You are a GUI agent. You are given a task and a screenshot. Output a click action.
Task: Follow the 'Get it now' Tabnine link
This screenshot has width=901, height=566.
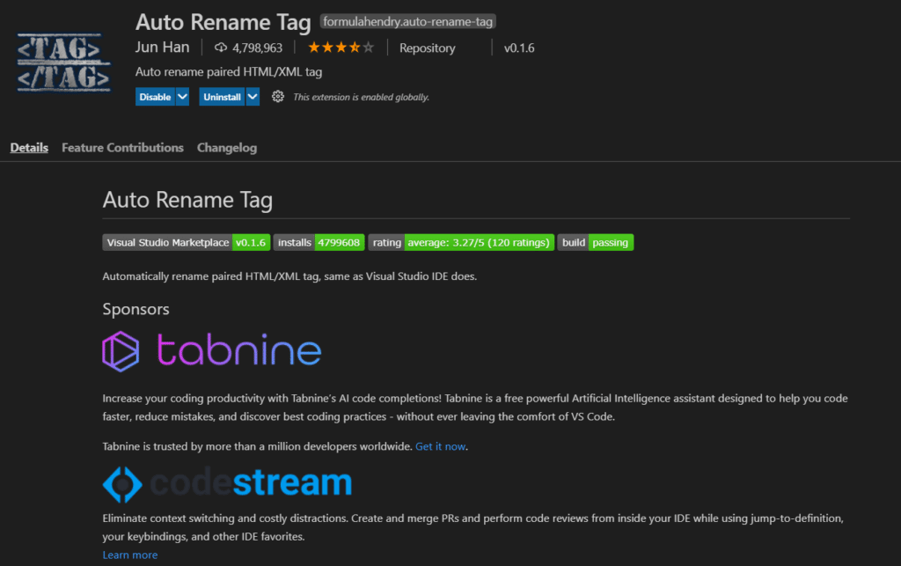440,446
